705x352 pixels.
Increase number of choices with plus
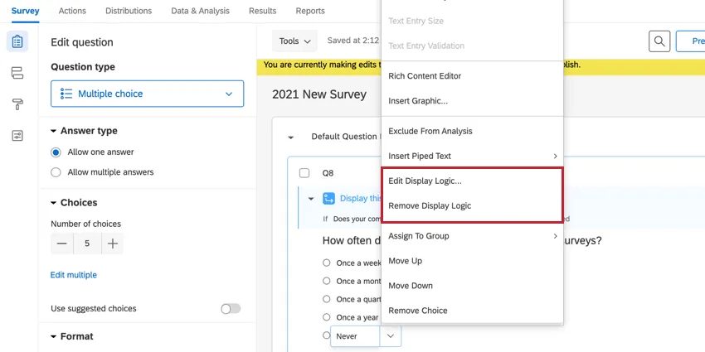113,244
